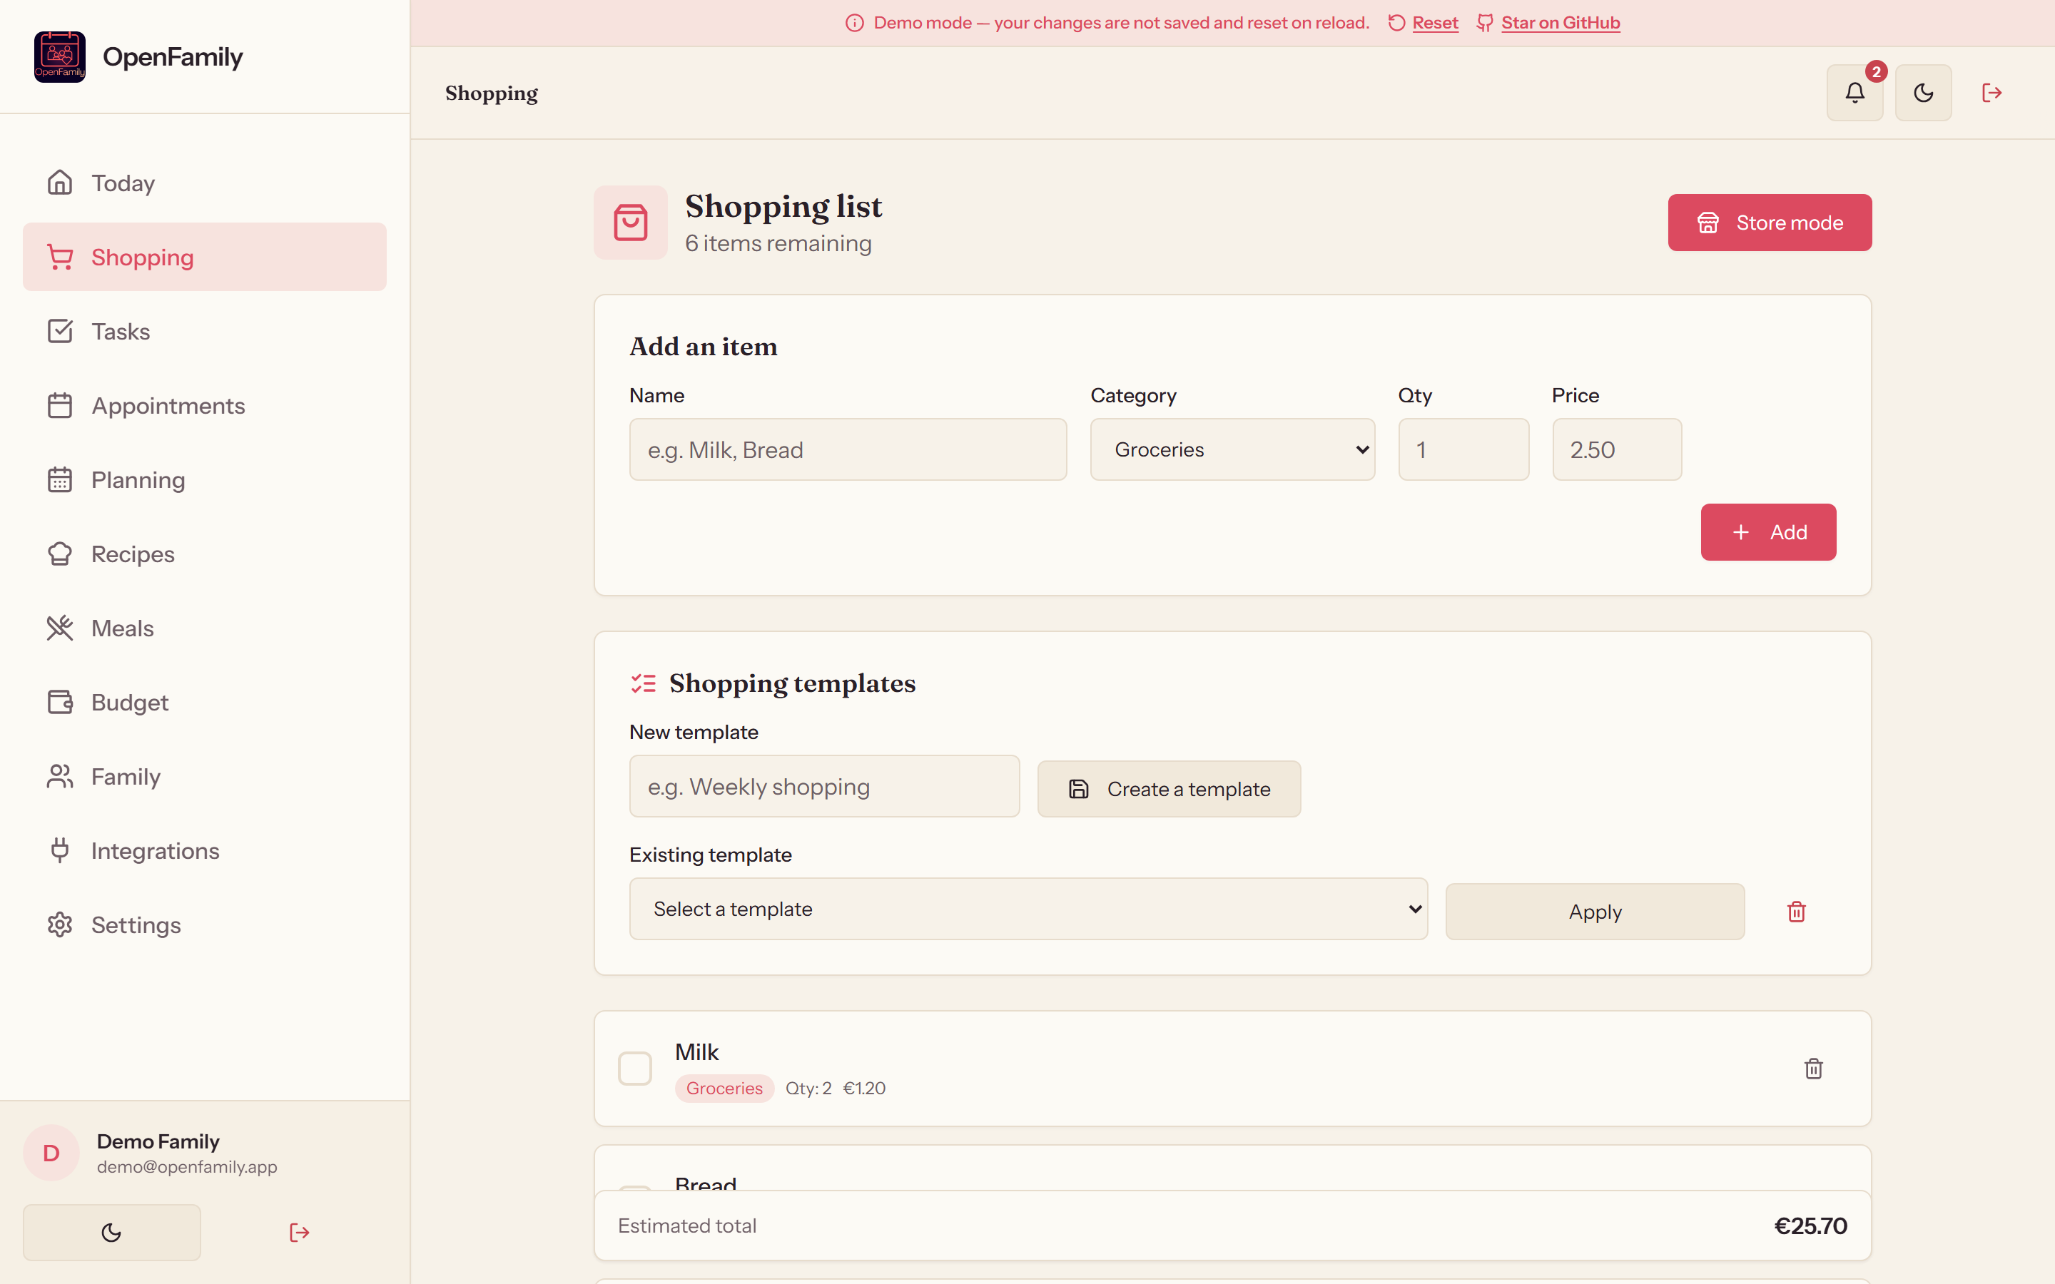Click the €25.70 estimated total

coord(1810,1226)
